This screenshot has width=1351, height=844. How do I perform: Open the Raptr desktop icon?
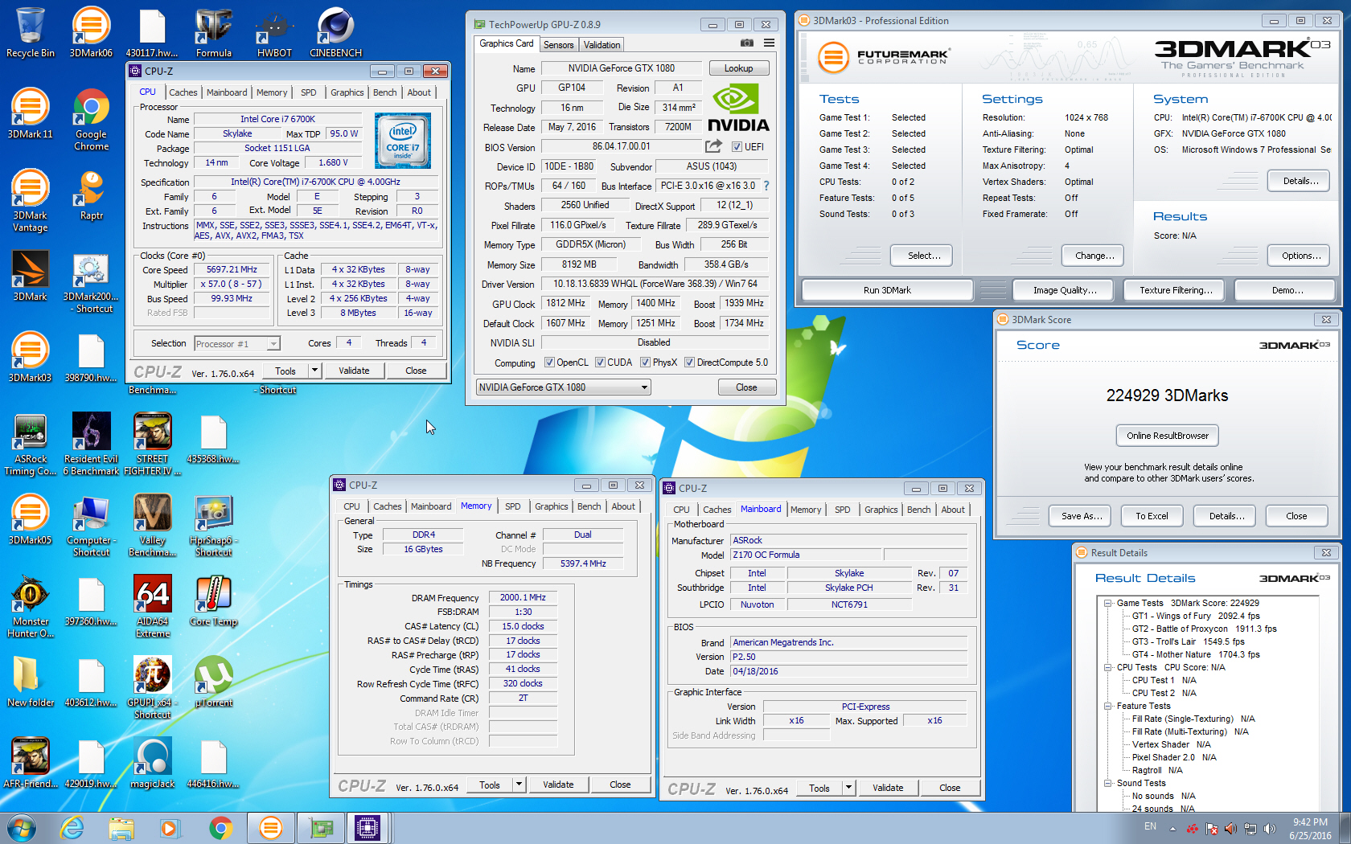click(x=91, y=195)
